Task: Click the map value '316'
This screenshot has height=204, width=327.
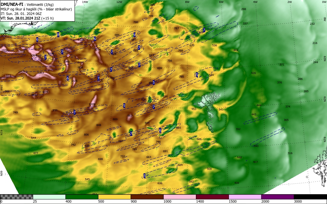Action: tap(290, 153)
